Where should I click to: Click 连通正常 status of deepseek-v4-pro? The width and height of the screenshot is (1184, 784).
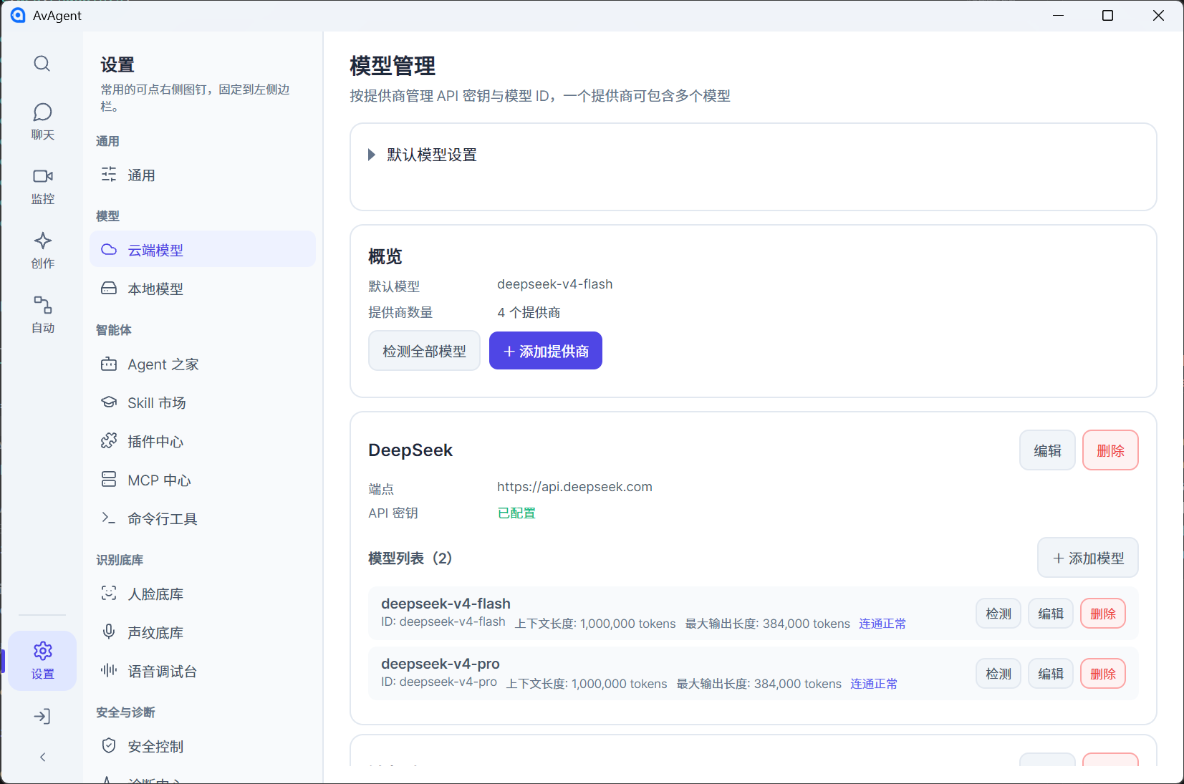(x=874, y=684)
